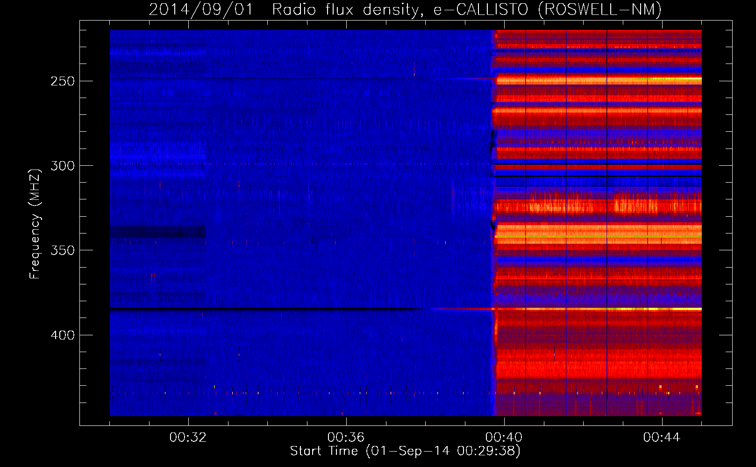This screenshot has width=756, height=467.
Task: Click the plot title 'Radio flux density, e-CALLISTO (ROSWELL-NM)'
Action: tap(467, 9)
